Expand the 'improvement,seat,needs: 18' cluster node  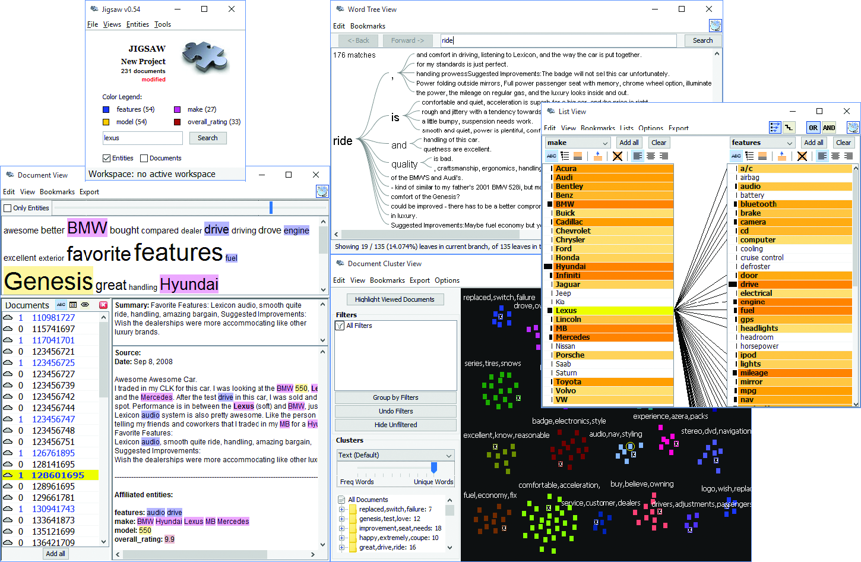[x=341, y=528]
